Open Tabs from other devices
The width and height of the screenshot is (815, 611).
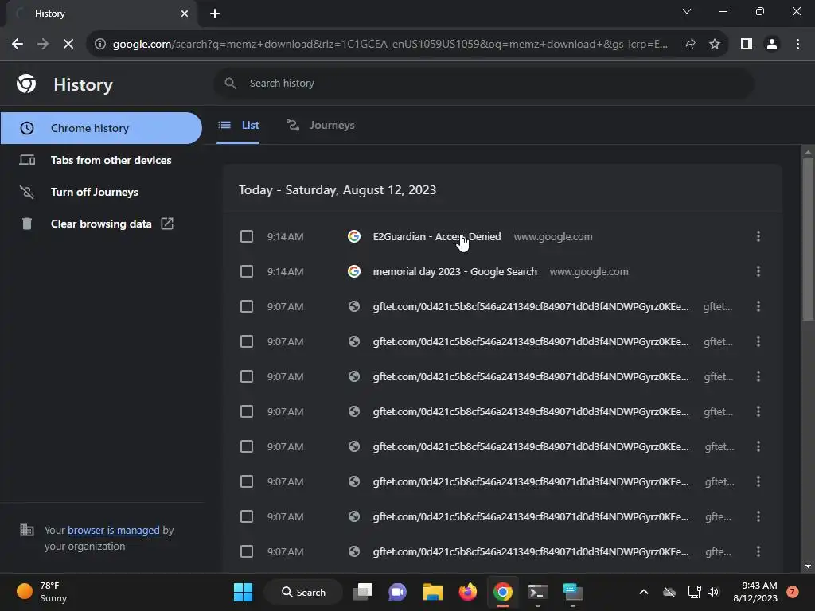tap(101, 160)
